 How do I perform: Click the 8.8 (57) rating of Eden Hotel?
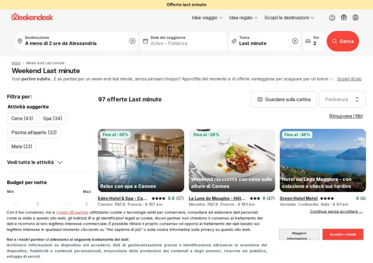(176, 198)
